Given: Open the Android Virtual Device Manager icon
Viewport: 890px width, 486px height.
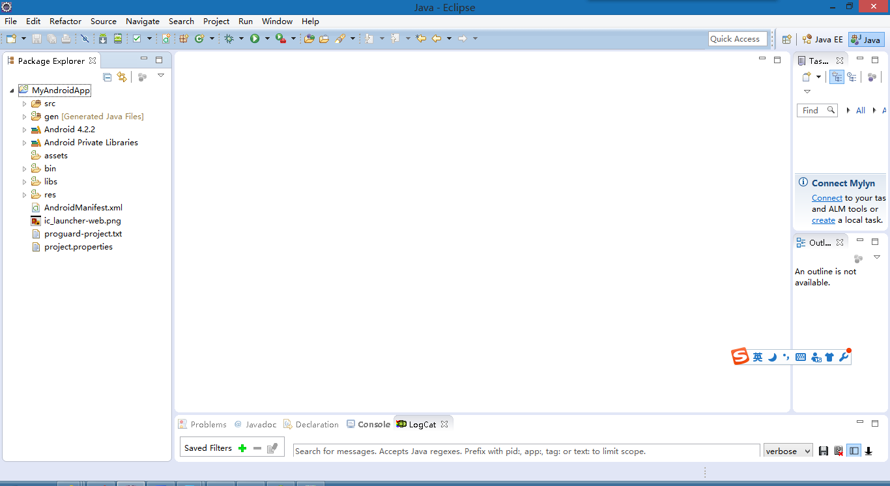Looking at the screenshot, I should coord(118,39).
